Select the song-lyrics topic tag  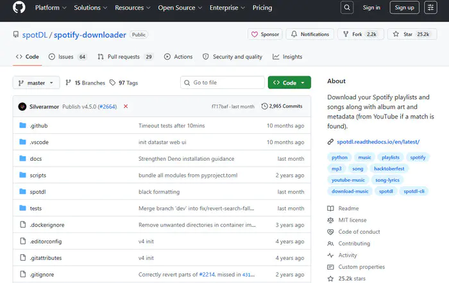tap(387, 180)
